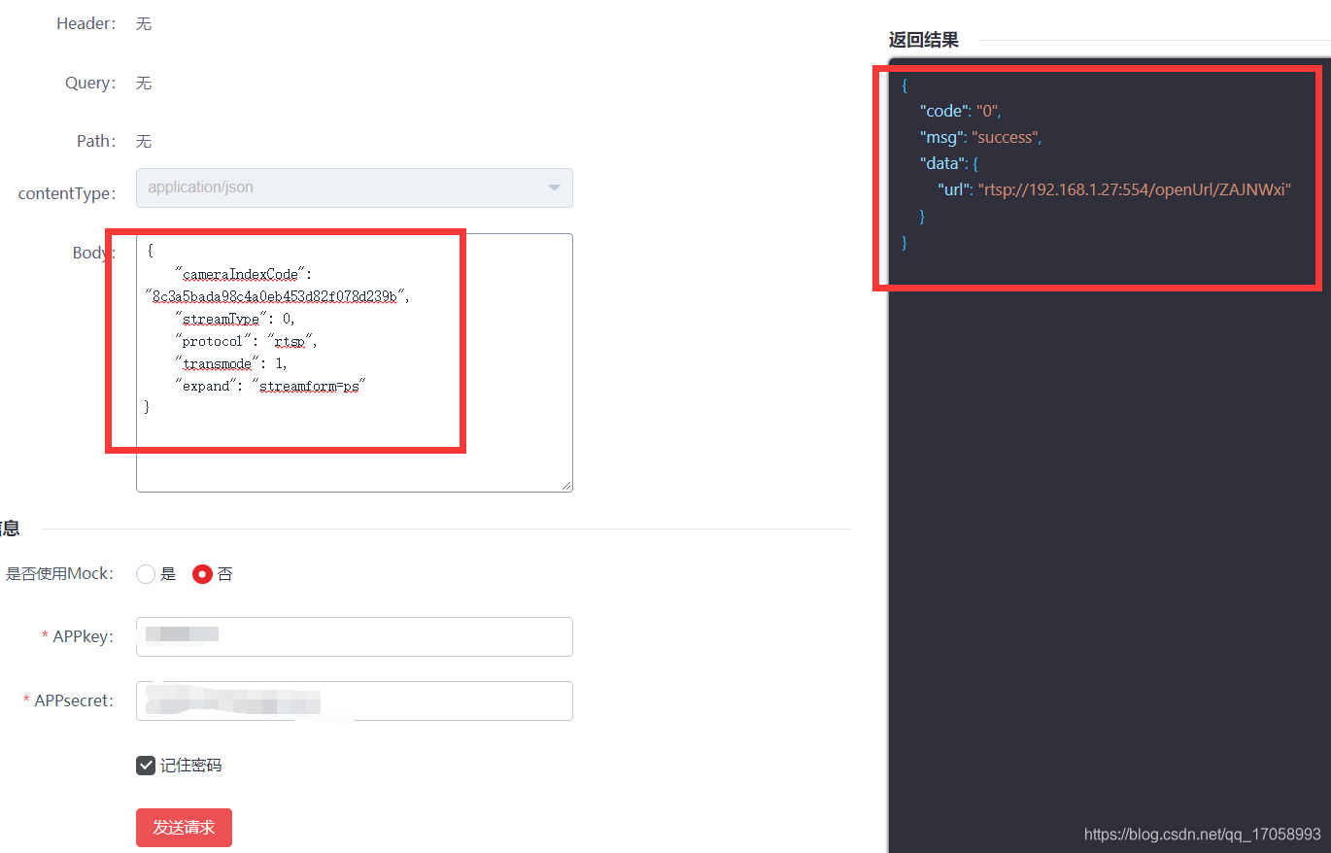
Task: Click the "expand": "streamform=ps" line
Action: coord(270,386)
